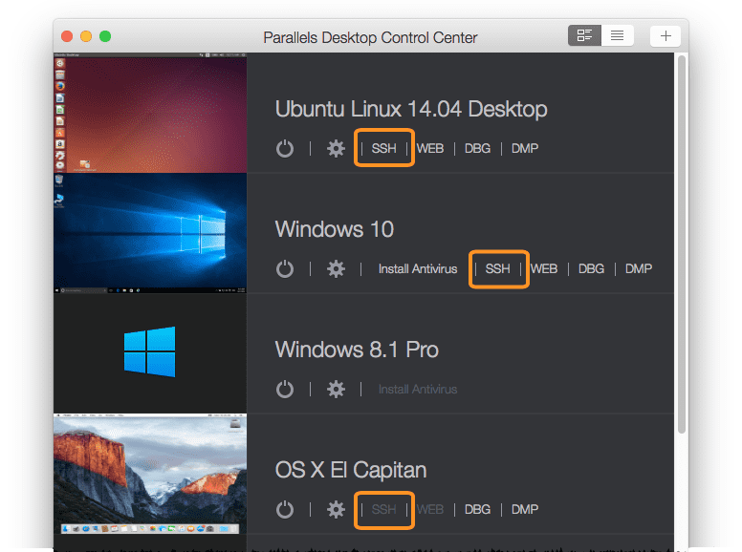
Task: Click the power icon for Ubuntu Linux
Action: pyautogui.click(x=285, y=148)
